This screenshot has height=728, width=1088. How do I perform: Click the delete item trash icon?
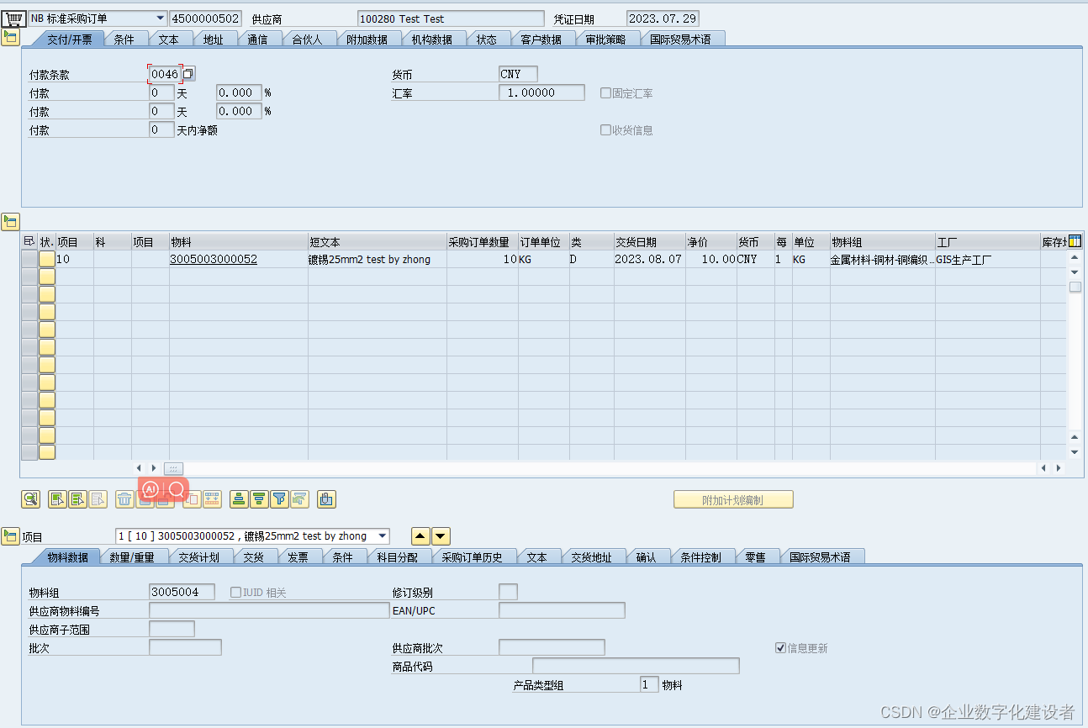124,499
